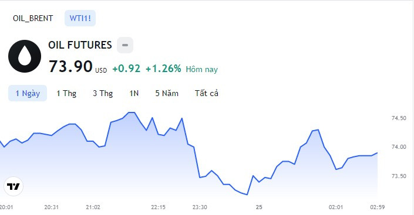Click the oil drop logo icon

point(25,56)
